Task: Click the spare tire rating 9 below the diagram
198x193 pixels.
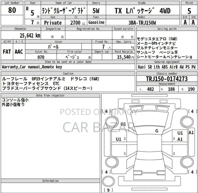Action: 108,190
